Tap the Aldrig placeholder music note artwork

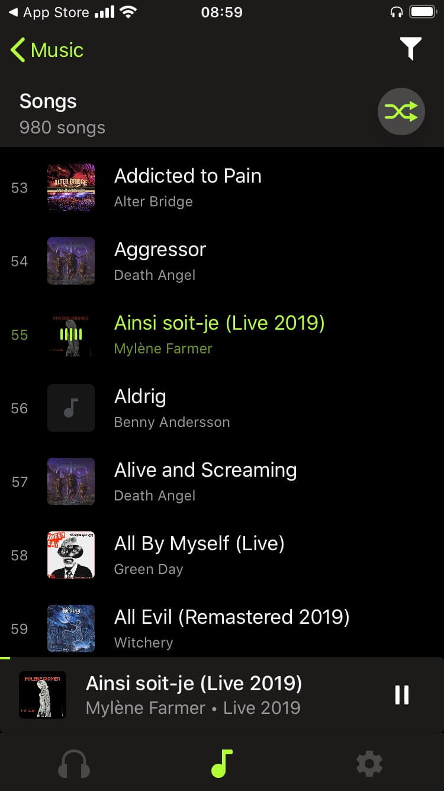click(71, 408)
